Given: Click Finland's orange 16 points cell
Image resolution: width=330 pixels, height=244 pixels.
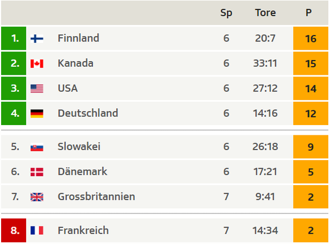Looking at the screenshot, I should tap(311, 38).
